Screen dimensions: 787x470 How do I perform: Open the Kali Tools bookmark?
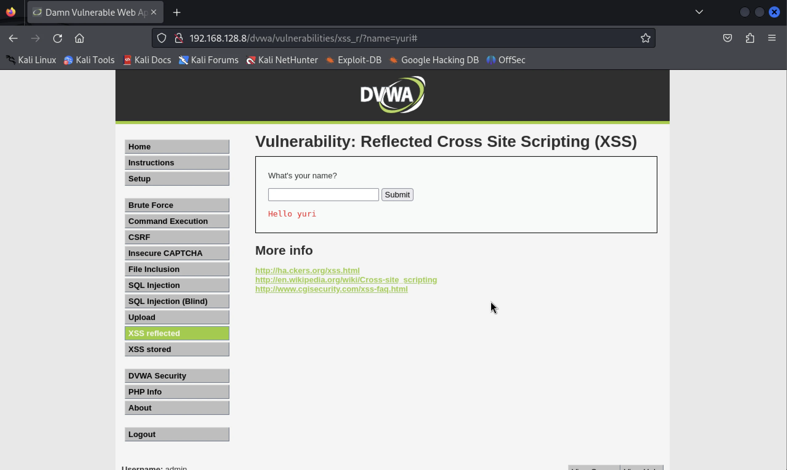click(x=89, y=60)
